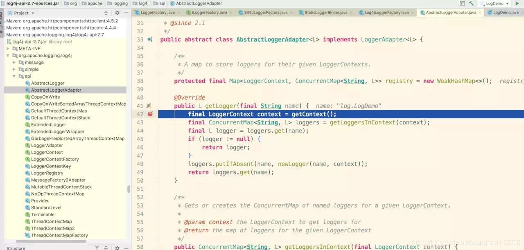Hide the Project tool window with minus icon
The height and width of the screenshot is (250, 524).
click(126, 13)
